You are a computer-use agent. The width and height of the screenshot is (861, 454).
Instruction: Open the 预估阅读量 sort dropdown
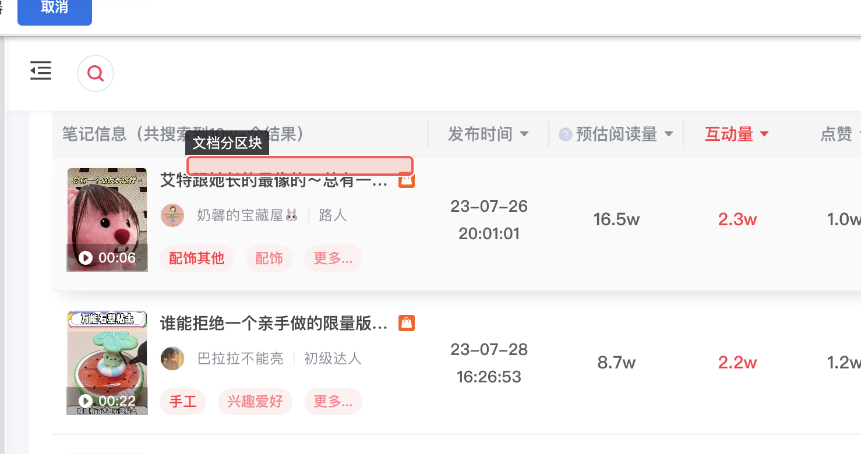coord(669,134)
